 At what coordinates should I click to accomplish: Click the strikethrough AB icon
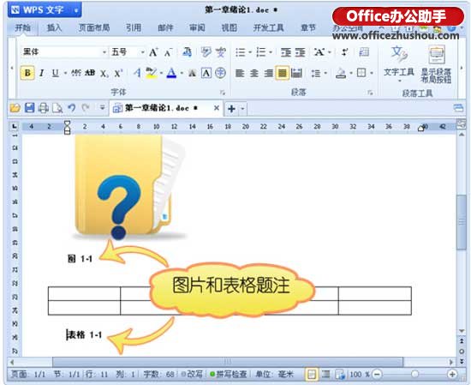(90, 73)
